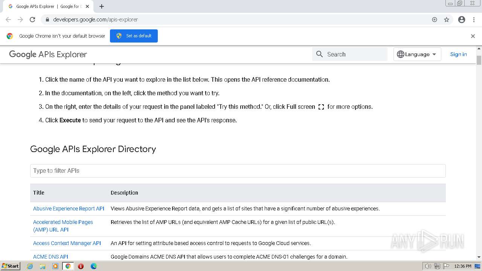Image resolution: width=482 pixels, height=271 pixels.
Task: Click the Title column header
Action: [x=39, y=193]
